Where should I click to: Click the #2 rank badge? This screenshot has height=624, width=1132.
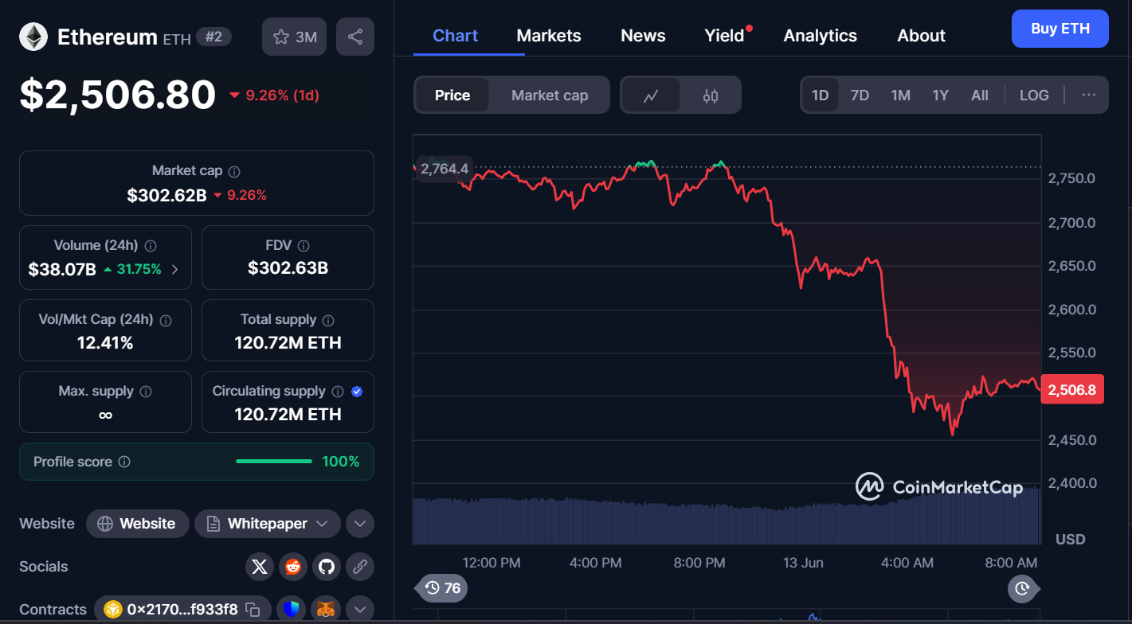213,37
